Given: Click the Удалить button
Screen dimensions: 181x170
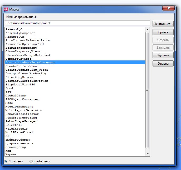Looking at the screenshot, I should click(x=163, y=55).
